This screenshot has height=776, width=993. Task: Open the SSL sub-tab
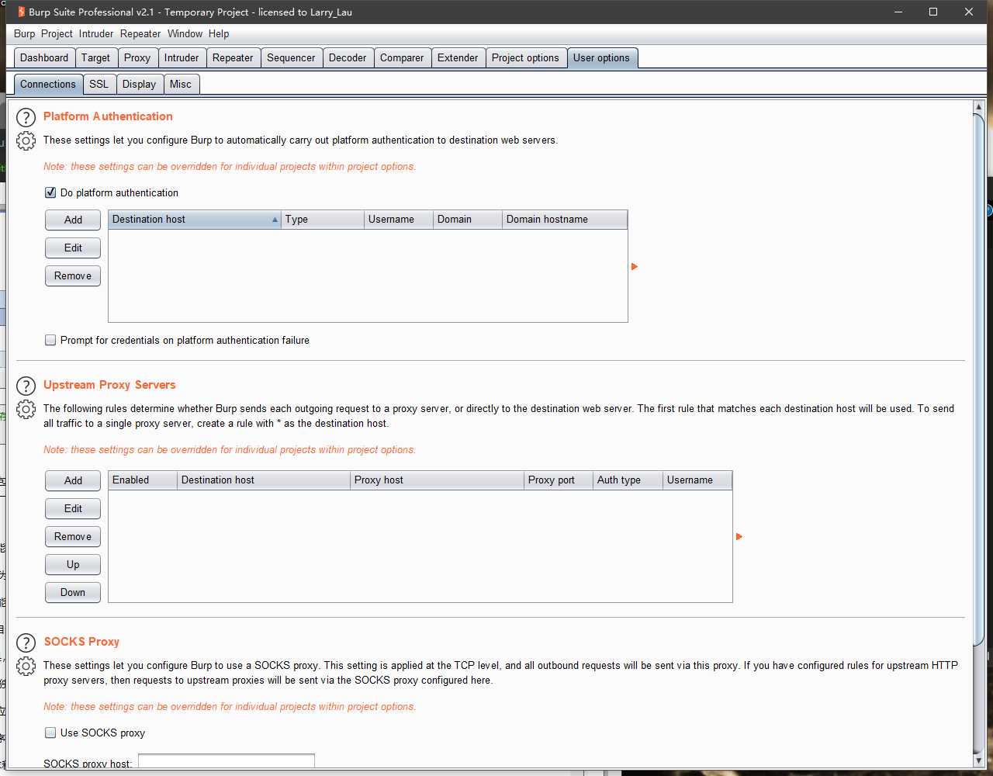pos(99,85)
